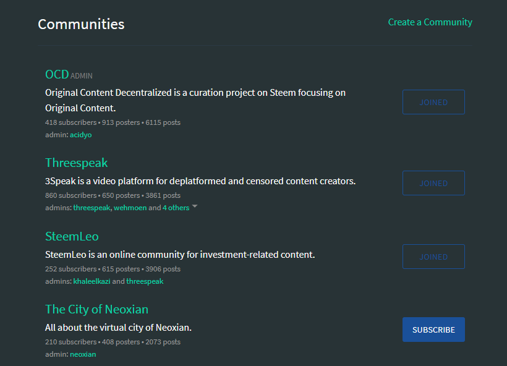This screenshot has width=507, height=366.
Task: Open the OCD community title
Action: [57, 74]
